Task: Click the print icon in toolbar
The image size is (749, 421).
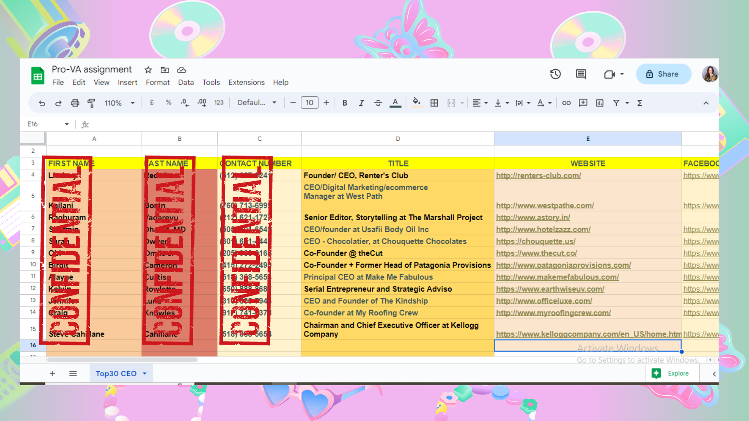Action: 75,103
